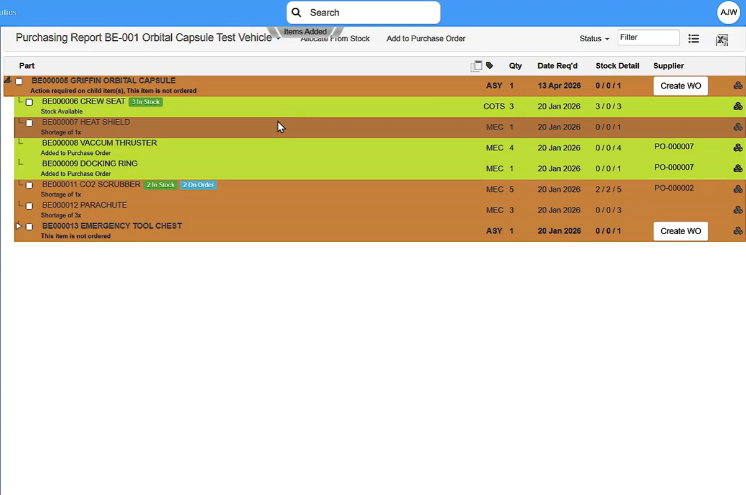Select BE000007 HEAT SHIELD part name
The height and width of the screenshot is (495, 746).
tap(86, 122)
